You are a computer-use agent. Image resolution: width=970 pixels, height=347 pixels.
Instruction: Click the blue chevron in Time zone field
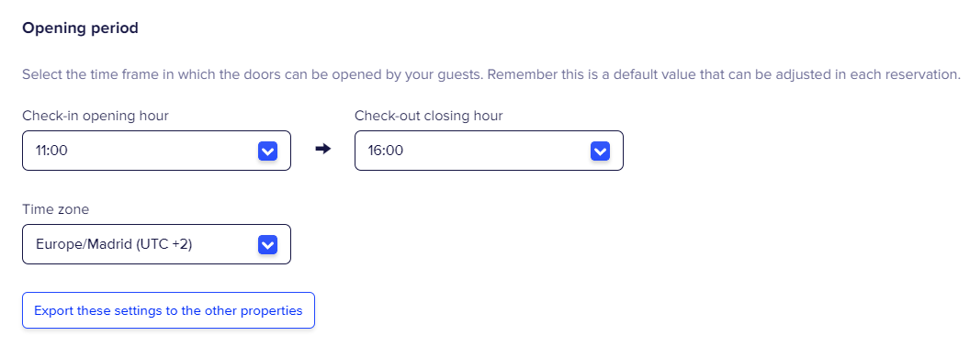pos(267,244)
